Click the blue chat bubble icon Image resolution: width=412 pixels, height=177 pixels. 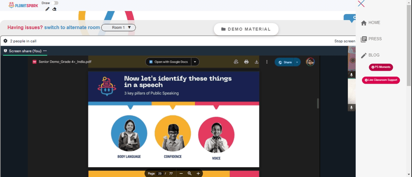click(350, 19)
